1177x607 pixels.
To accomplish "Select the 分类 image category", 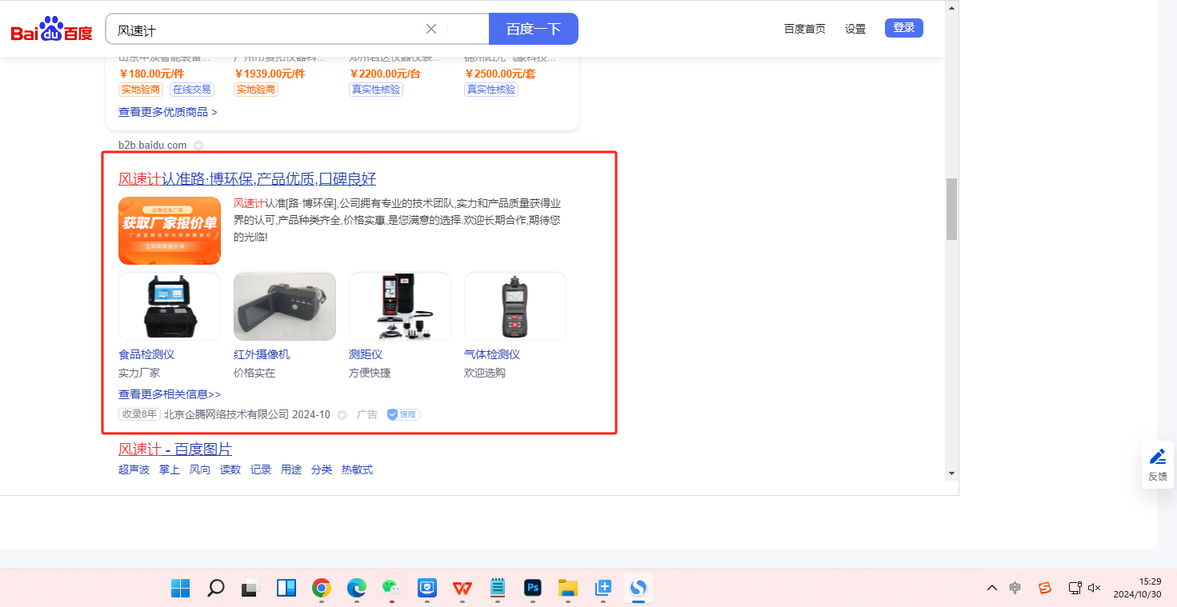I will [322, 469].
